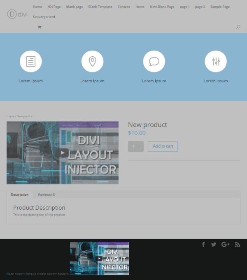This screenshot has width=247, height=280.
Task: Go to first Home menu item
Action: (x=37, y=7)
